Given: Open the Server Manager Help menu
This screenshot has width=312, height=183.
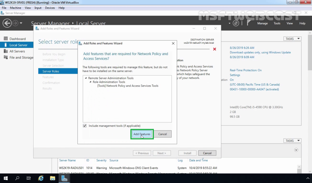Looking at the screenshot, I should 302,23.
